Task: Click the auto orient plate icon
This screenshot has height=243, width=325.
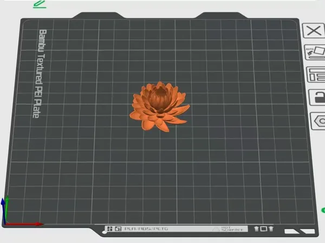Action: tap(315, 52)
